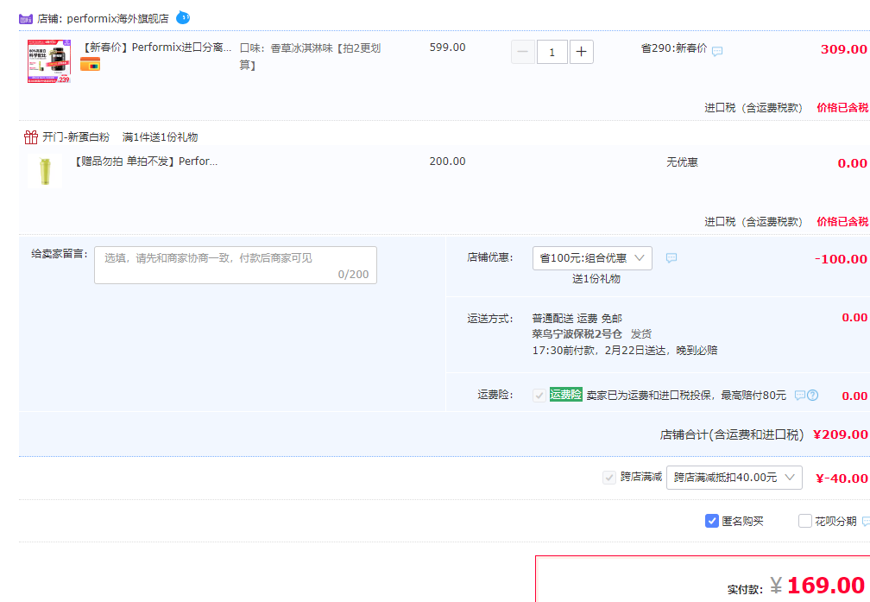This screenshot has height=602, width=870.
Task: Expand the 省100元:组合优惠 store discount dropdown
Action: (592, 258)
